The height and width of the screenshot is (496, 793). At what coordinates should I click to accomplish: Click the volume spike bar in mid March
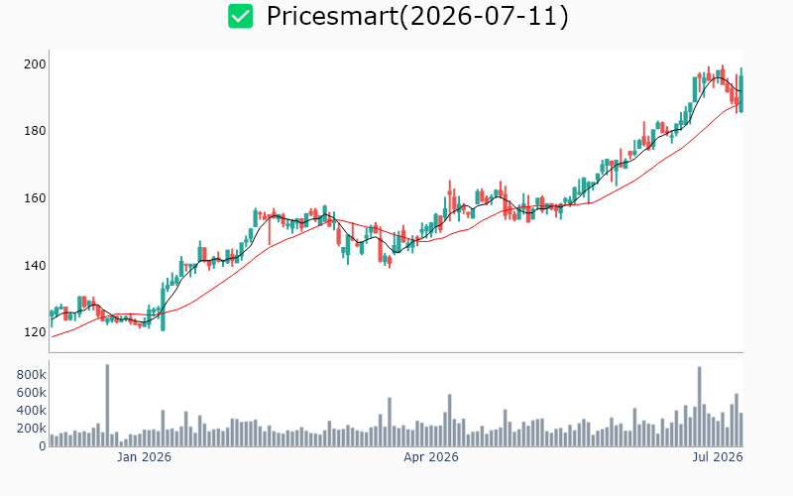point(390,422)
